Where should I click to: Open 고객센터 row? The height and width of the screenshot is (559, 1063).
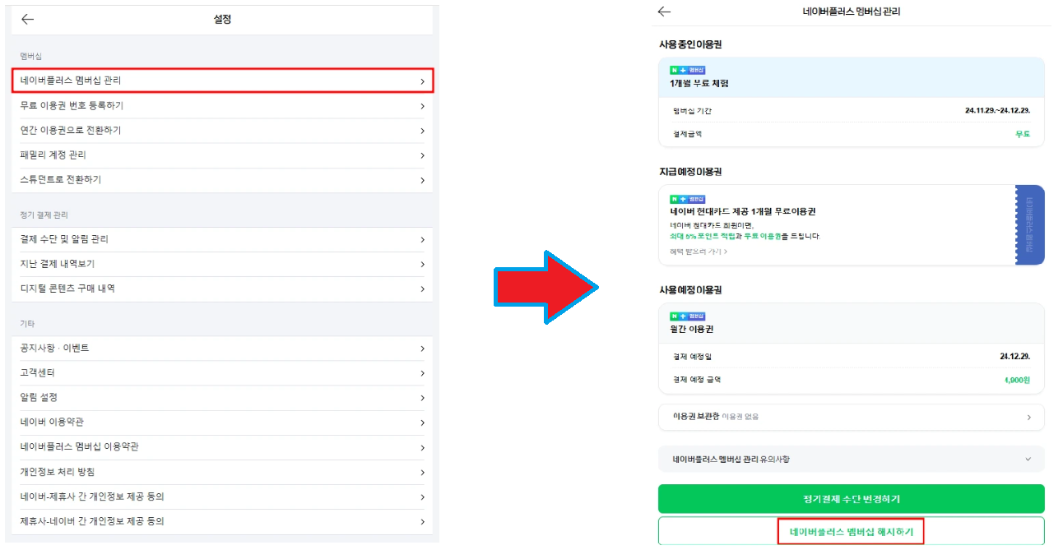[x=222, y=373]
